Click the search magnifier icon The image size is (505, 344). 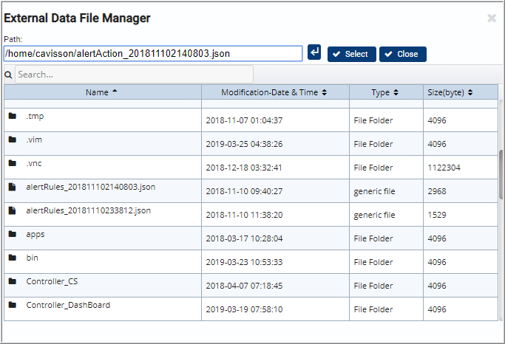point(8,75)
